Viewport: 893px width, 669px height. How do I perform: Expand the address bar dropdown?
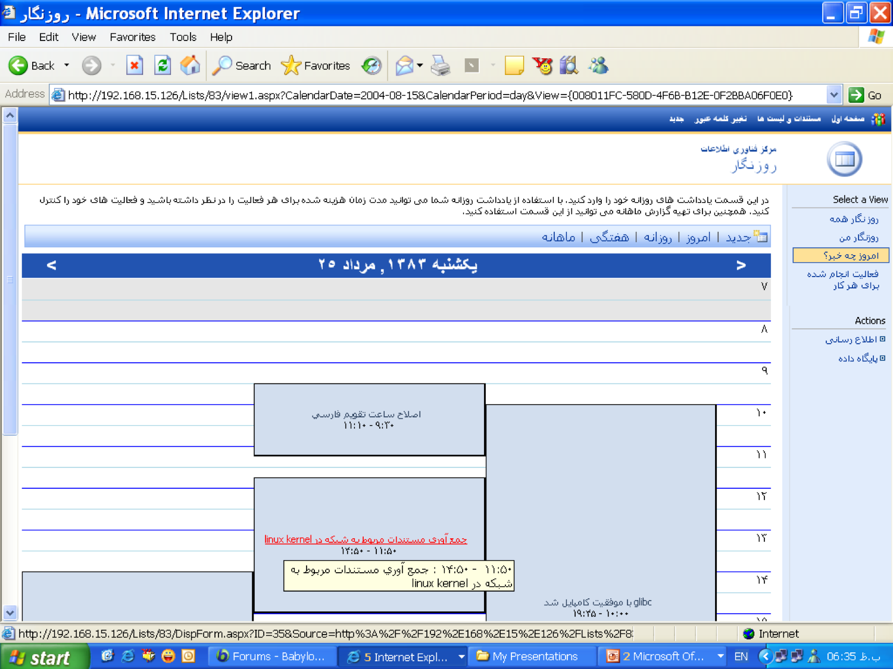834,95
